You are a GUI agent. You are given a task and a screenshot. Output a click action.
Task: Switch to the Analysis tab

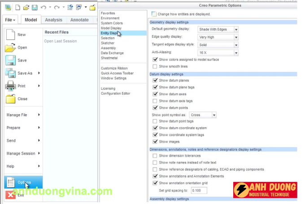tap(54, 20)
